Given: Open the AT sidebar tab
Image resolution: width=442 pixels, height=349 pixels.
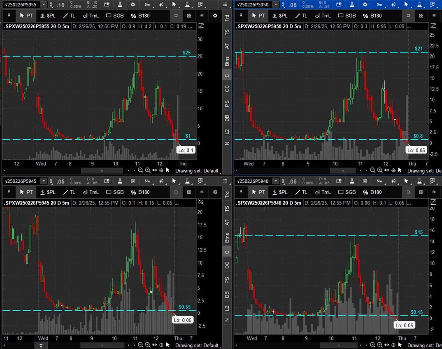Looking at the screenshot, I should pyautogui.click(x=227, y=46).
